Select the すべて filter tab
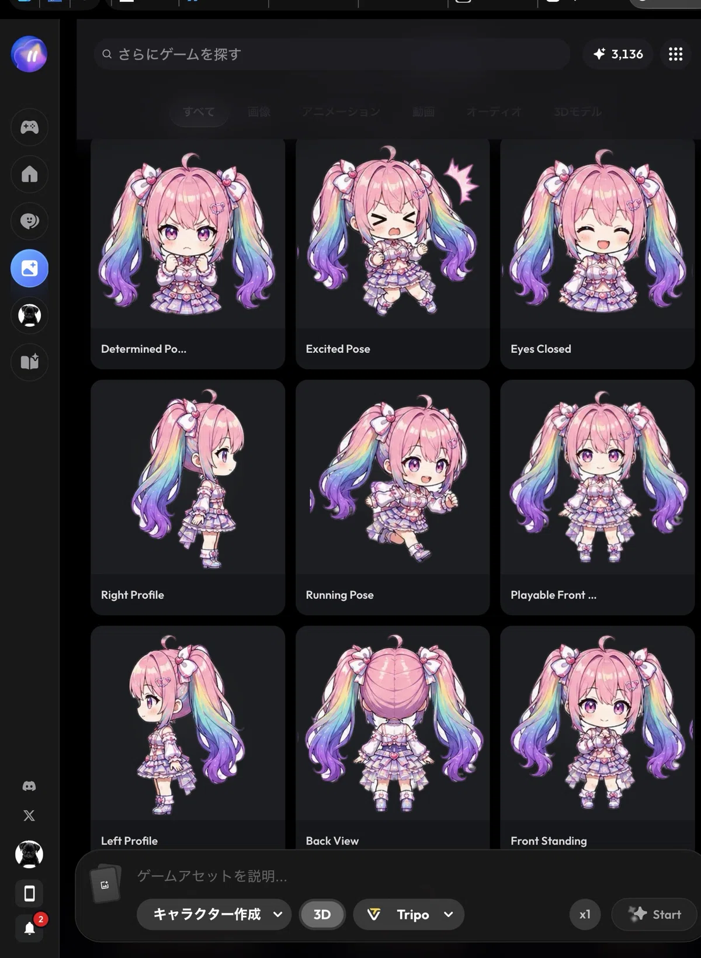Screen dimensions: 701x958 click(199, 112)
